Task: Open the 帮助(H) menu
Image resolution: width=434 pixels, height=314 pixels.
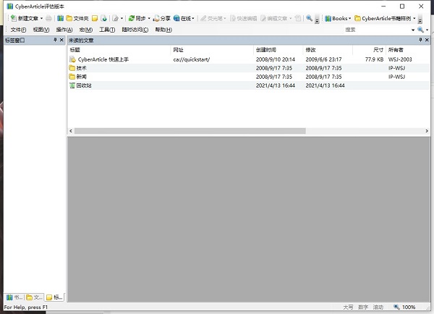Action: [x=163, y=30]
